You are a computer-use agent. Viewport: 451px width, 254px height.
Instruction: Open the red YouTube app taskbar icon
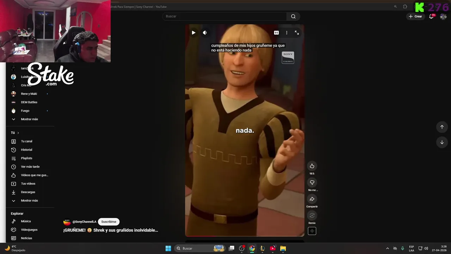pos(273,248)
